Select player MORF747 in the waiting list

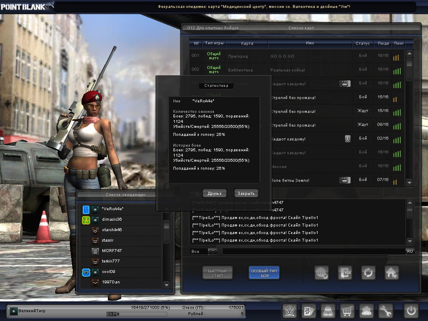tap(121, 251)
